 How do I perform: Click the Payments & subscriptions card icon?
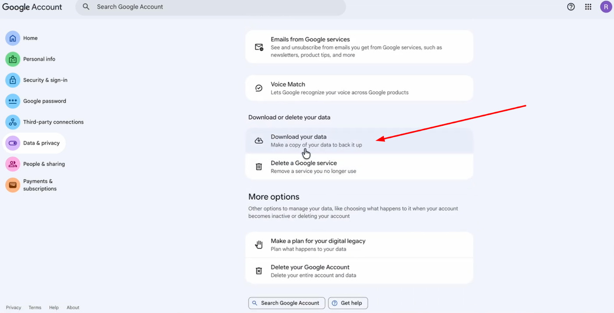13,185
